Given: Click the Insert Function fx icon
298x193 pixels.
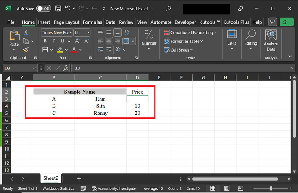Looking at the screenshot, I should point(65,68).
